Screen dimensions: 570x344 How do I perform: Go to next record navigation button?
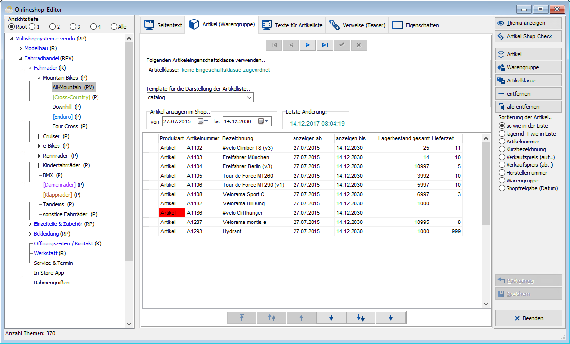[308, 45]
